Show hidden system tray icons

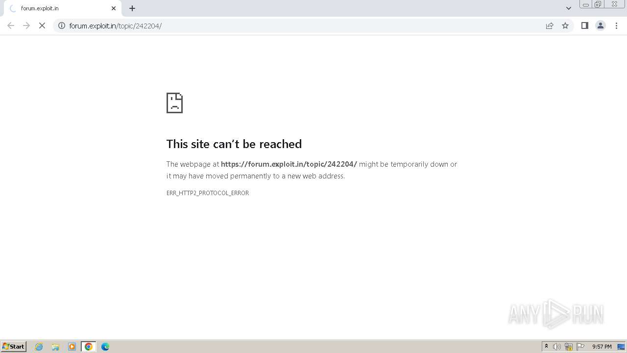pos(546,347)
